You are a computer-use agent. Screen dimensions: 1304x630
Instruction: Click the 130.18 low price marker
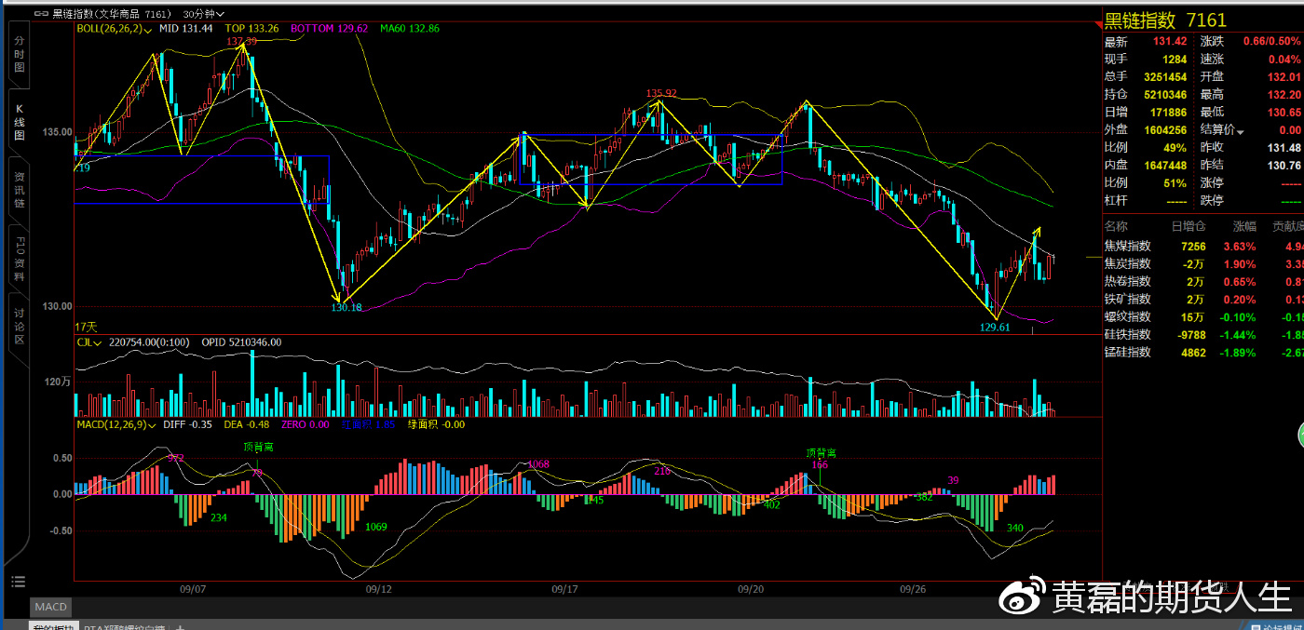346,307
